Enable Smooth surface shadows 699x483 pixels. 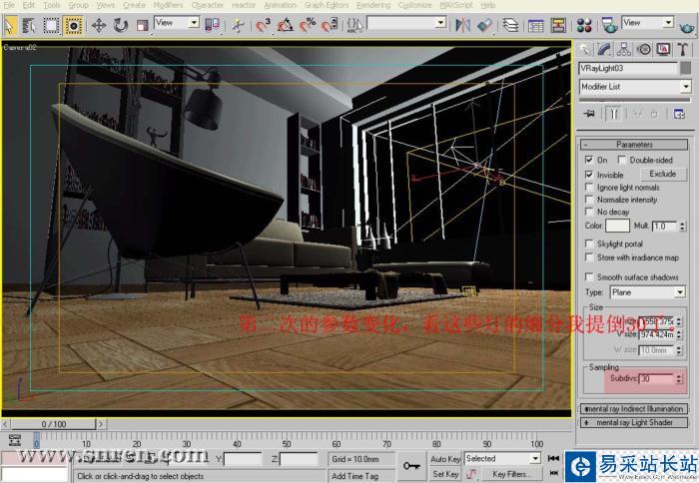tap(589, 276)
